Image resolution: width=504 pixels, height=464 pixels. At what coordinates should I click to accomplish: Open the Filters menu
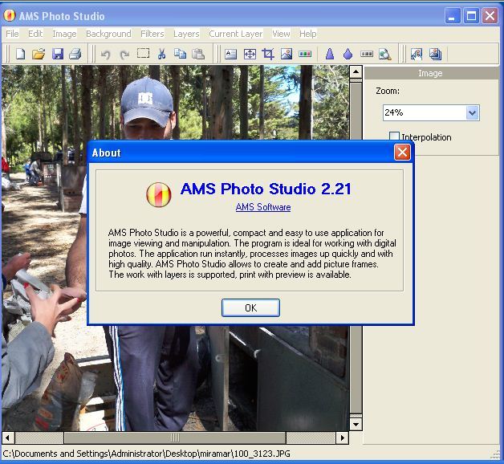tap(152, 34)
